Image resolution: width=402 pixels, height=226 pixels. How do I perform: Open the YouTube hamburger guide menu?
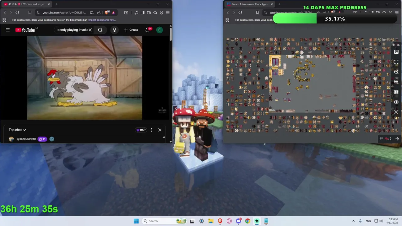click(8, 30)
